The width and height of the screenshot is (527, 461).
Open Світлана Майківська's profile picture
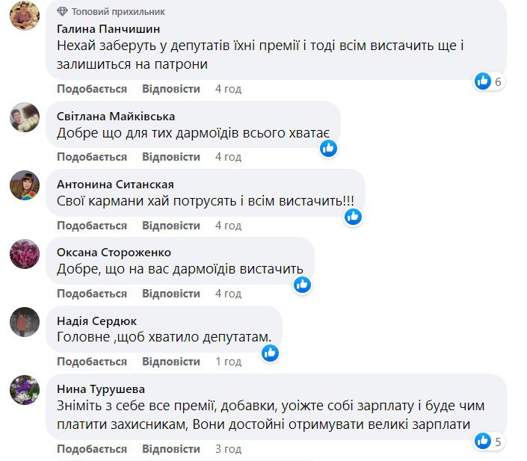click(25, 117)
